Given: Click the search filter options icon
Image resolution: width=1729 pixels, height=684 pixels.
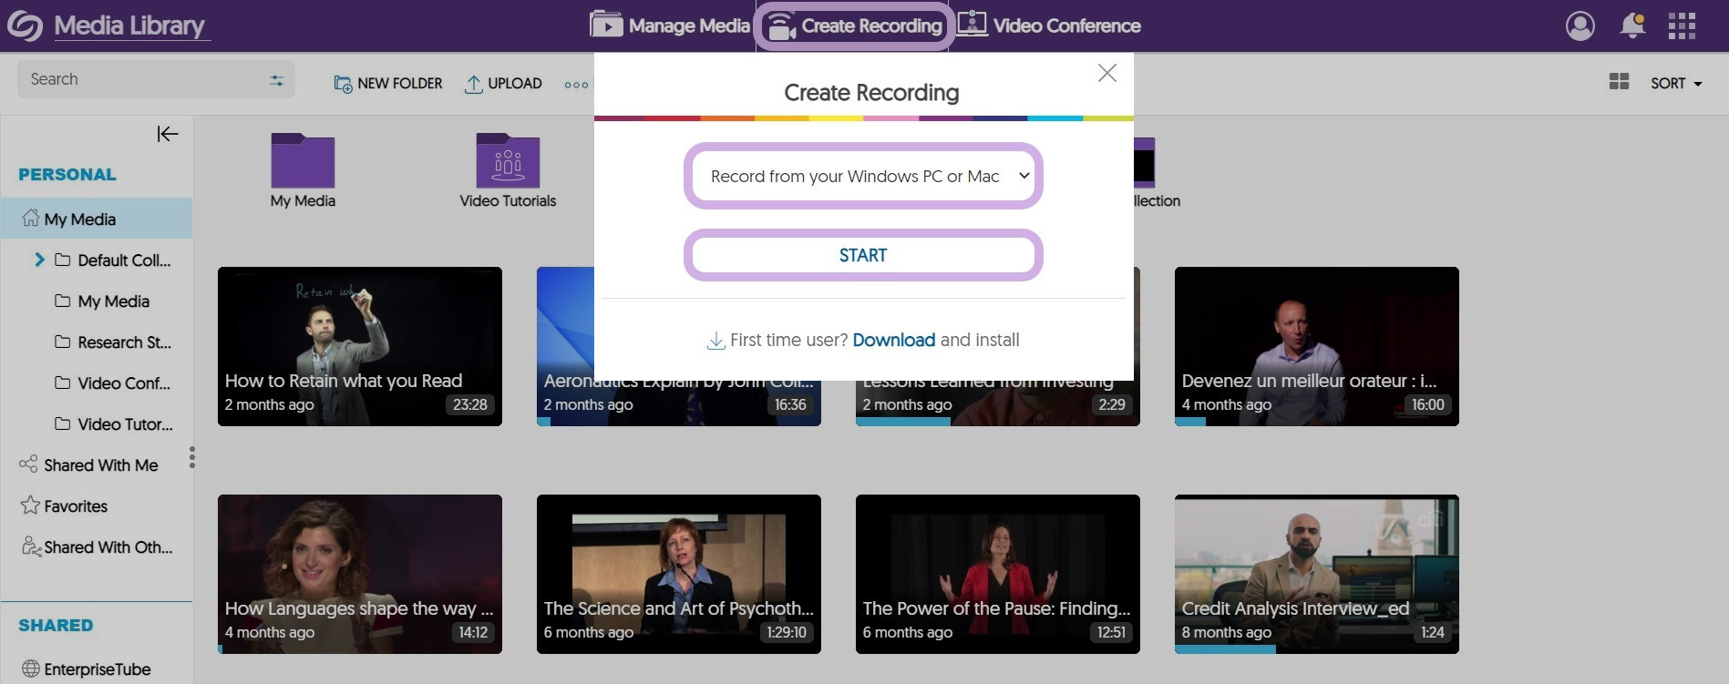Looking at the screenshot, I should pos(276,80).
